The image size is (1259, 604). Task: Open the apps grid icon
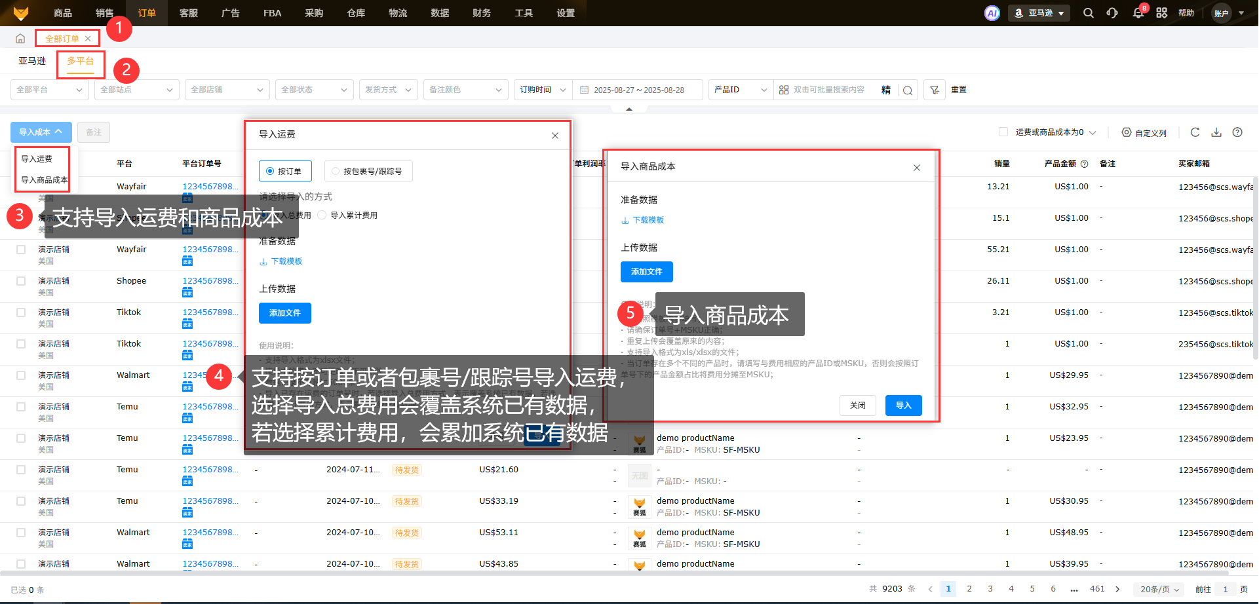1161,13
